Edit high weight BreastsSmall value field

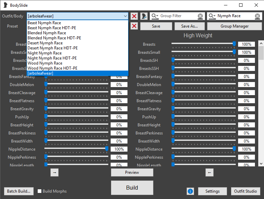(x=246, y=52)
